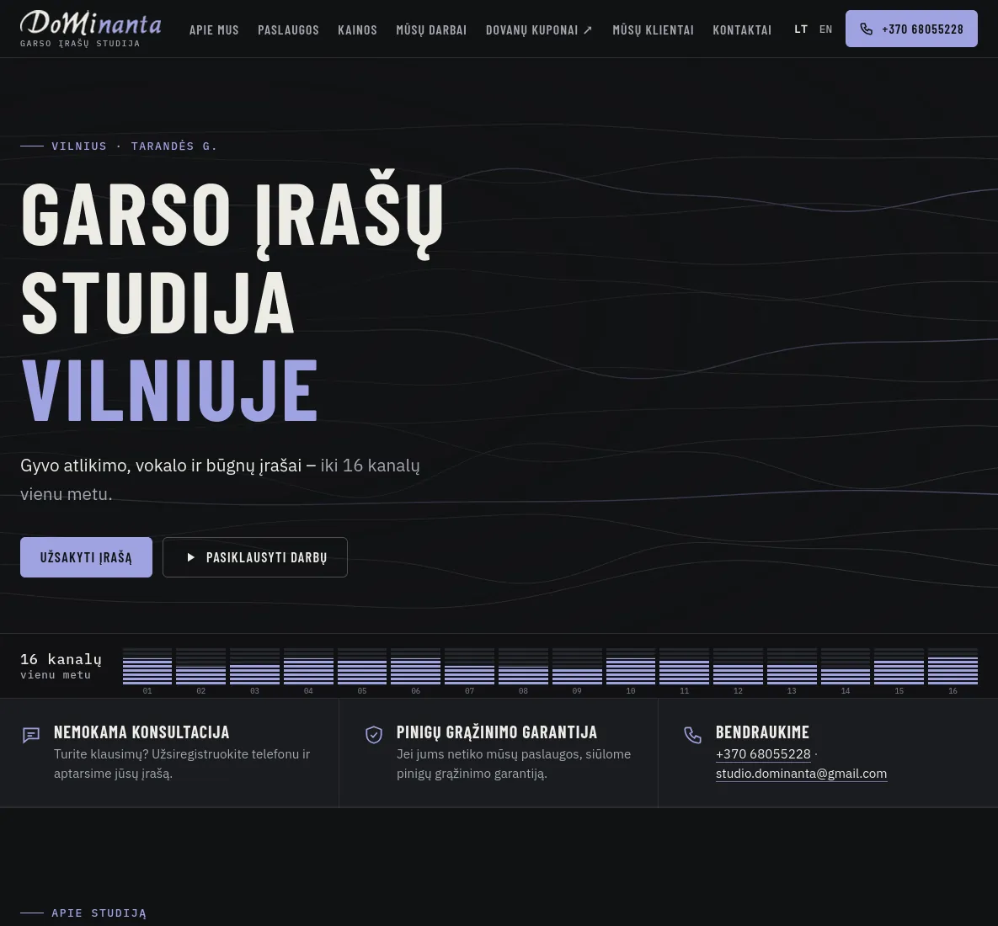Click the phone icon in header button
998x926 pixels.
tap(866, 29)
